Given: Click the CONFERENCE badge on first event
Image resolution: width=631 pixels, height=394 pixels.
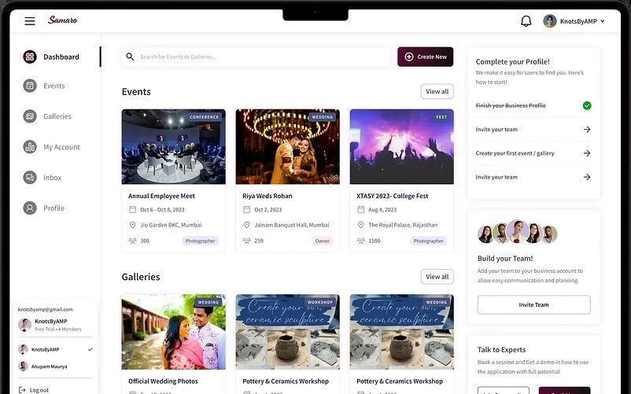Looking at the screenshot, I should coord(204,117).
